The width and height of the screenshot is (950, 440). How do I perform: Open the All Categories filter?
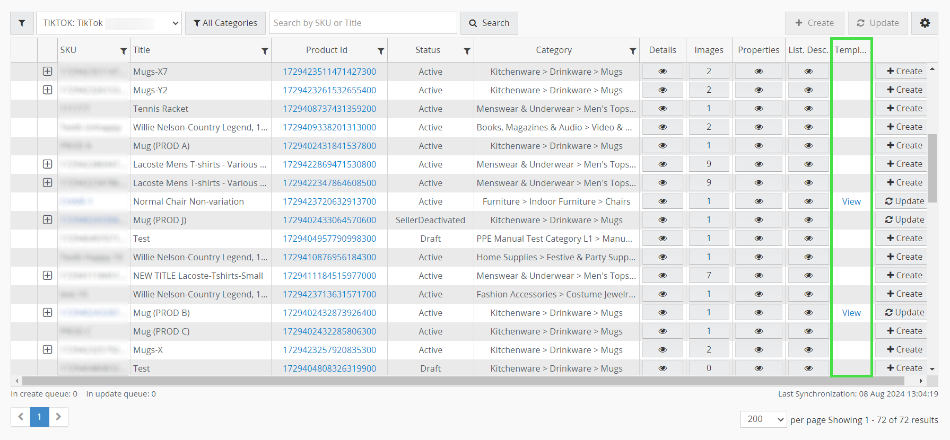(x=225, y=23)
